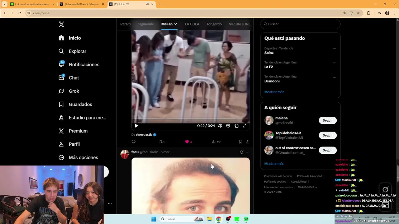Screen dimensions: 399x224
Task: Play the video
Action: 137,126
